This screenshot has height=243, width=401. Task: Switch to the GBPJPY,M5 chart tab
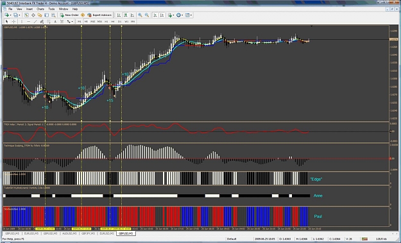[x=88, y=233]
